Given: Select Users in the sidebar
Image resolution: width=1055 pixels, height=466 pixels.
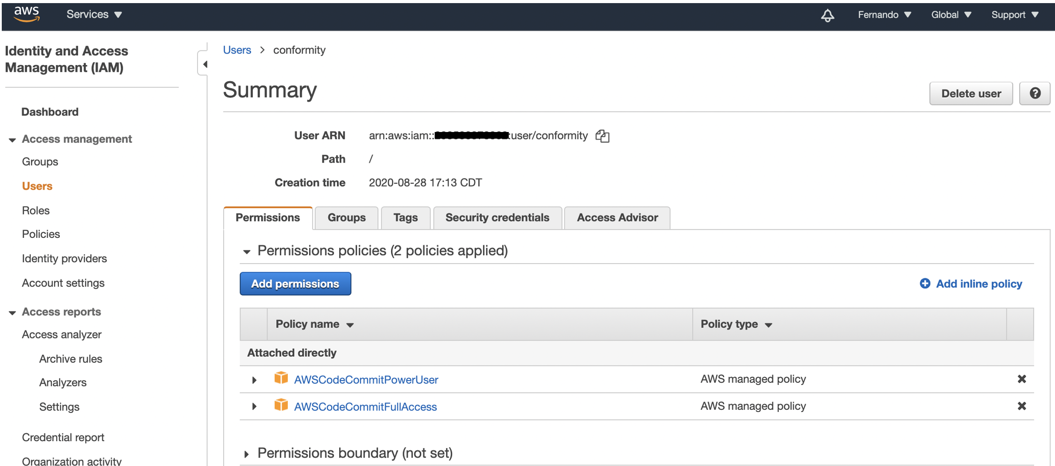Looking at the screenshot, I should (37, 186).
